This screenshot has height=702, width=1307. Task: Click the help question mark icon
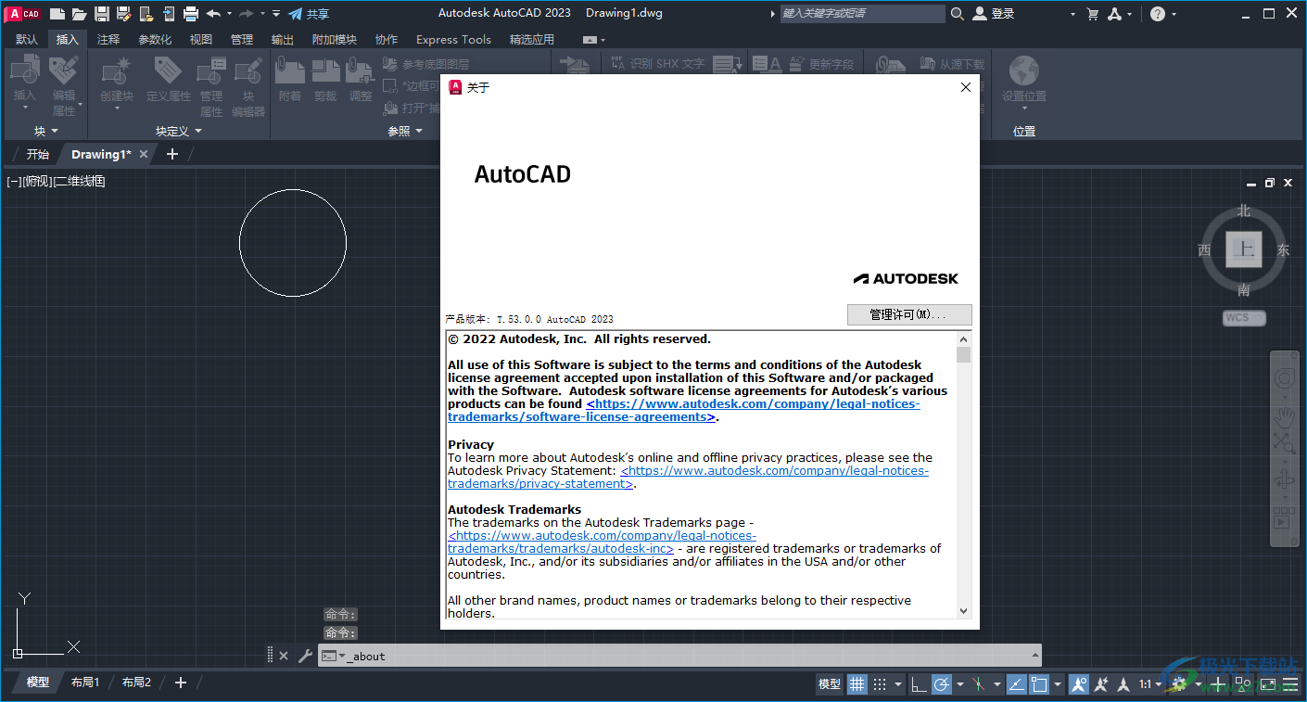(x=1158, y=14)
